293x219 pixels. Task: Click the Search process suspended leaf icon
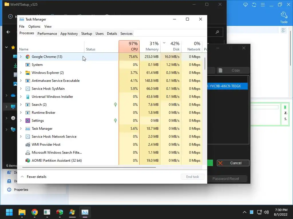tap(116, 105)
